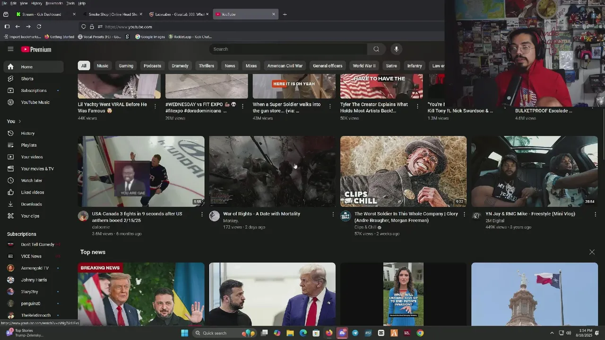Open Downloads in the sidebar
This screenshot has height=340, width=605.
[33, 204]
